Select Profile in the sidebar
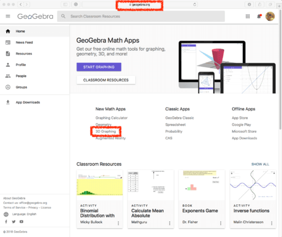The width and height of the screenshot is (282, 237). [x=35, y=65]
